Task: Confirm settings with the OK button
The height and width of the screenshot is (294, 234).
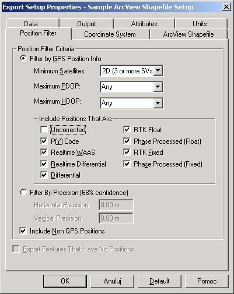Action: click(65, 281)
